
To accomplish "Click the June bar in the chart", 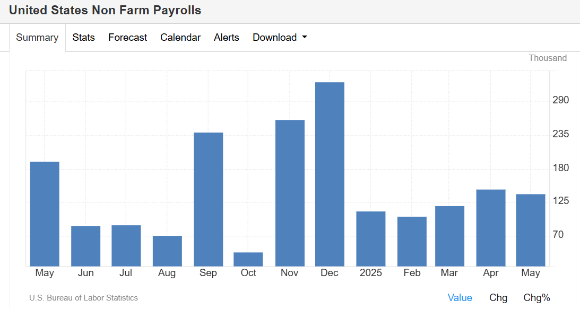I will click(x=86, y=246).
